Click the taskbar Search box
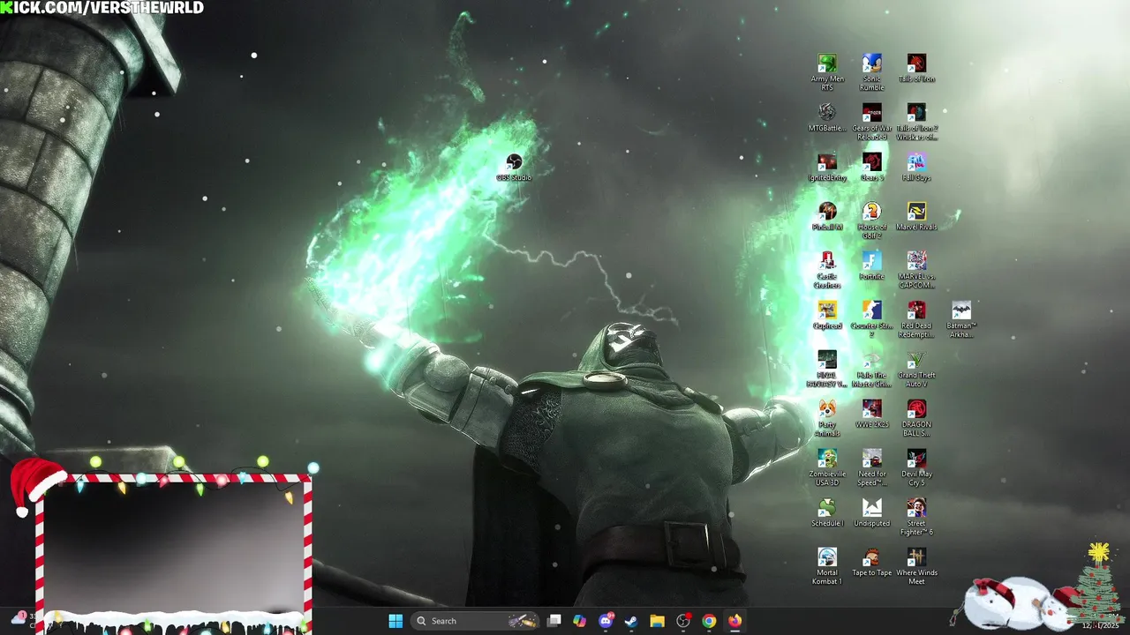1130x635 pixels. click(x=475, y=621)
